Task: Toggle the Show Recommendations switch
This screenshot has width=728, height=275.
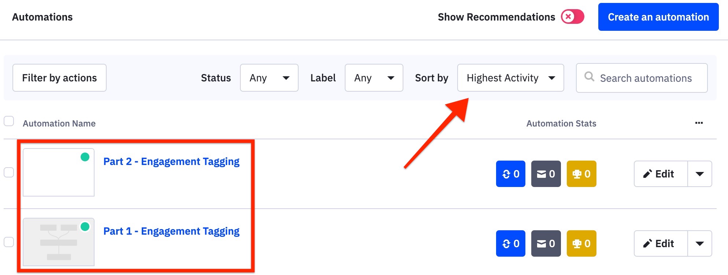Action: pos(573,17)
